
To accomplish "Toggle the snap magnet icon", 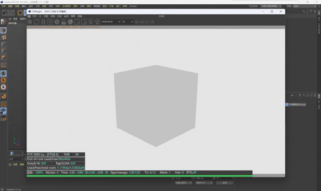I will click(x=3, y=95).
